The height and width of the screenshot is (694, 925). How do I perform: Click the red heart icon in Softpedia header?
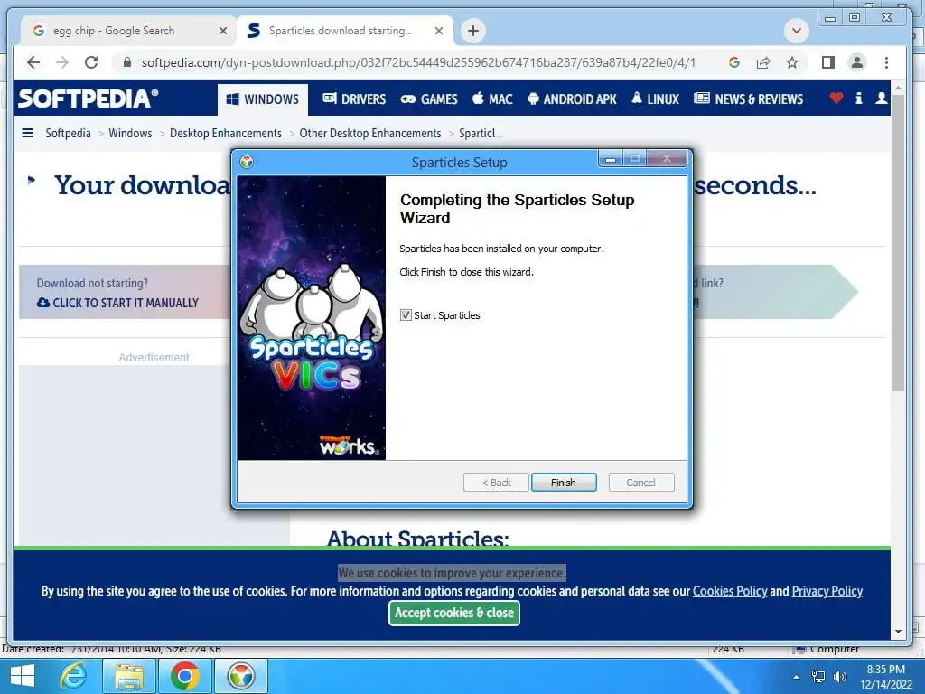[x=836, y=98]
